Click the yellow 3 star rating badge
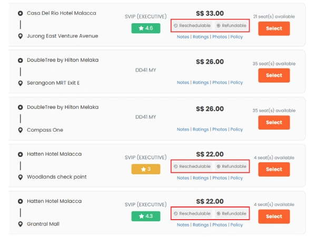 tap(146, 169)
